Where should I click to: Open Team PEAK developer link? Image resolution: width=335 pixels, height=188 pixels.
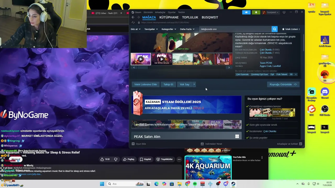tap(266, 63)
